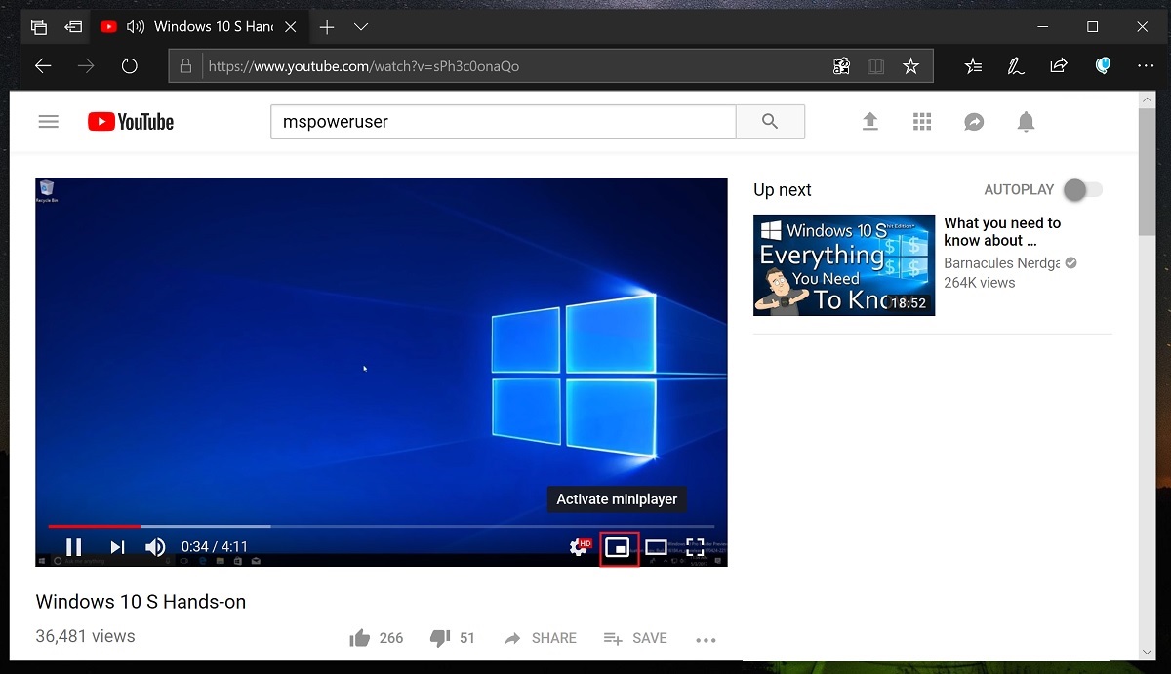1171x674 pixels.
Task: Click the SAVE to playlist button
Action: click(x=635, y=638)
